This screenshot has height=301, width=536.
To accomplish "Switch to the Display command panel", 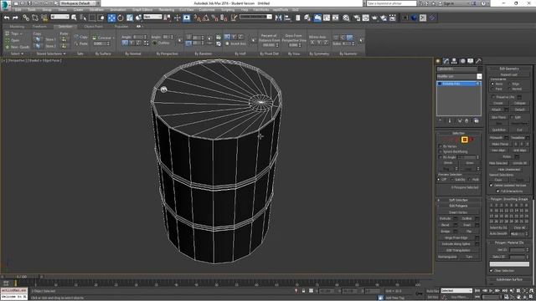I will (471, 61).
